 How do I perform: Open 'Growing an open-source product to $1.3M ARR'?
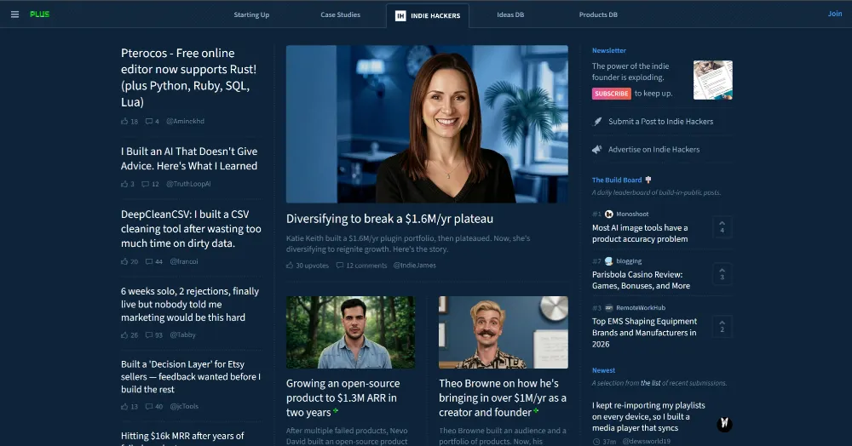[x=343, y=397]
